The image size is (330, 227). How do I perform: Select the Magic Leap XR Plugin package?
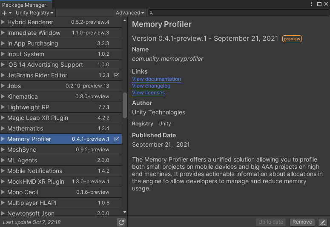pyautogui.click(x=61, y=118)
